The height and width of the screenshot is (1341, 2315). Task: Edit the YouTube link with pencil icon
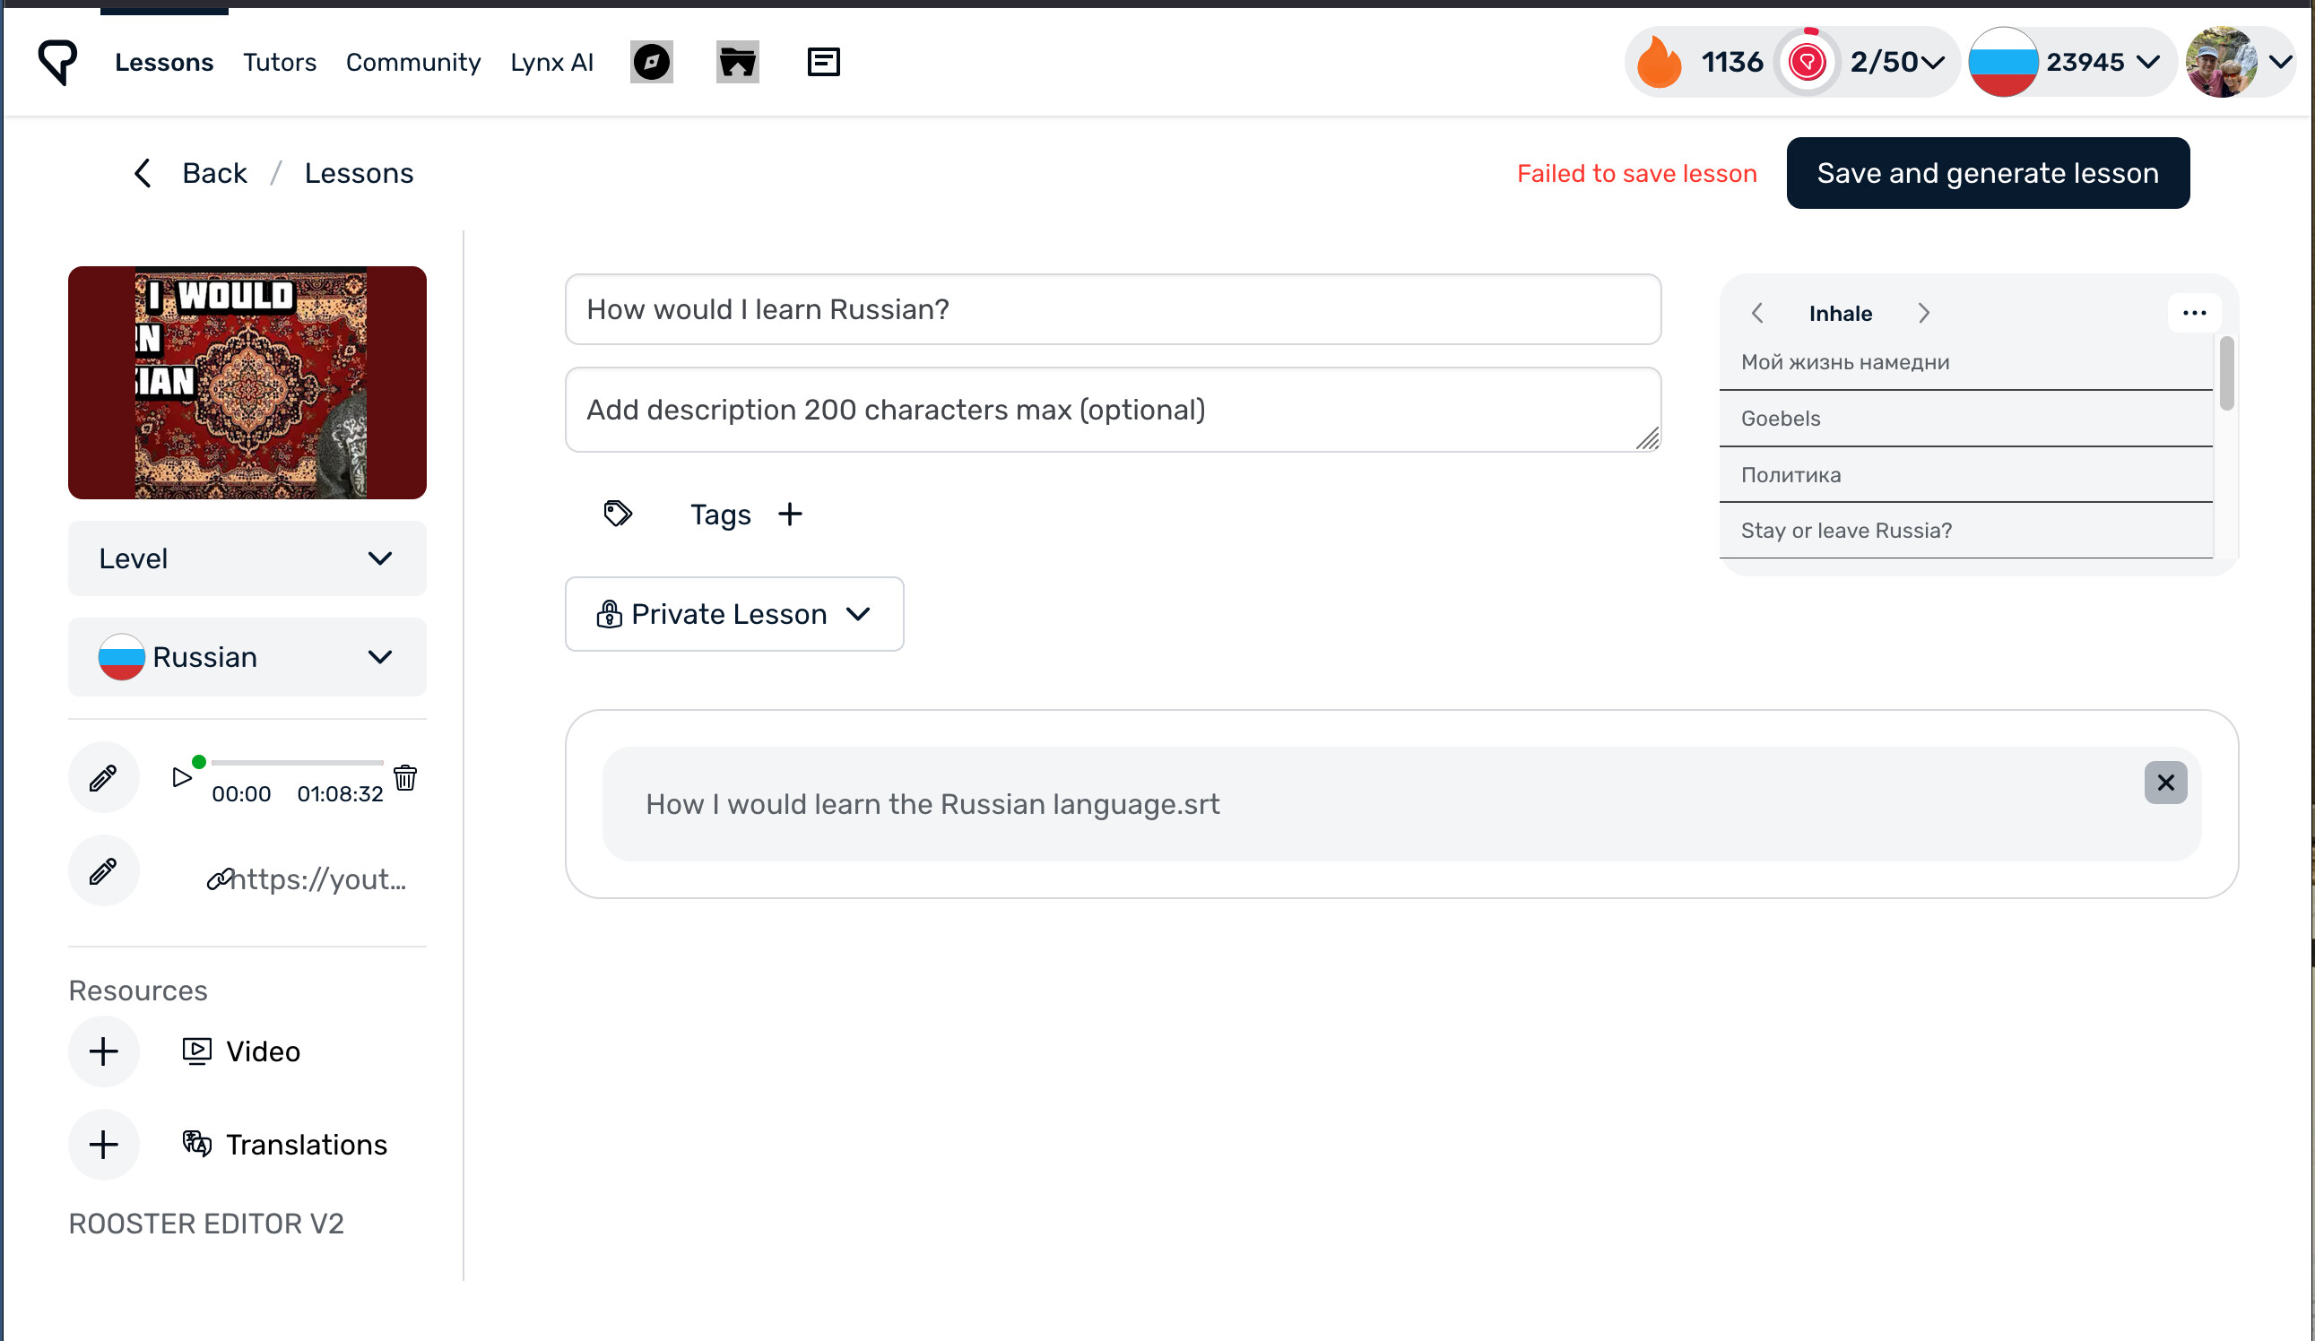click(x=103, y=870)
